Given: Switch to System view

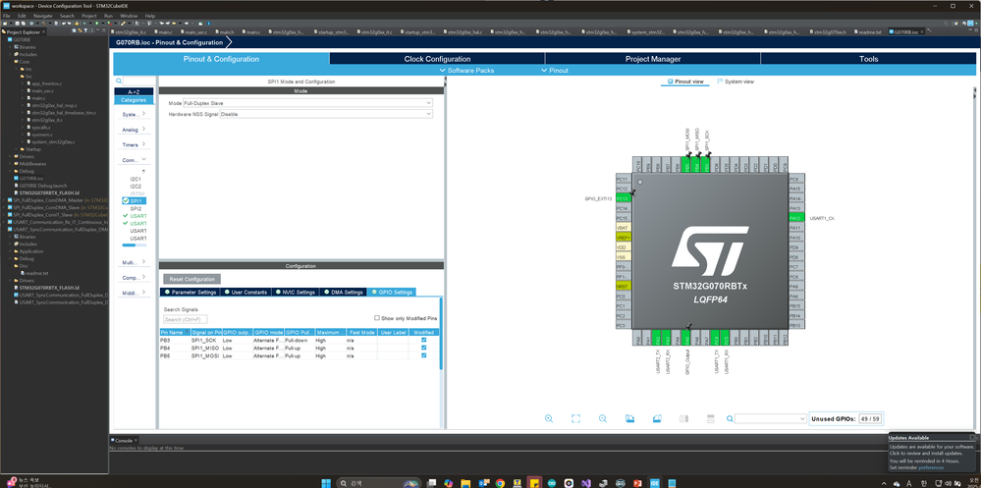Looking at the screenshot, I should [736, 81].
